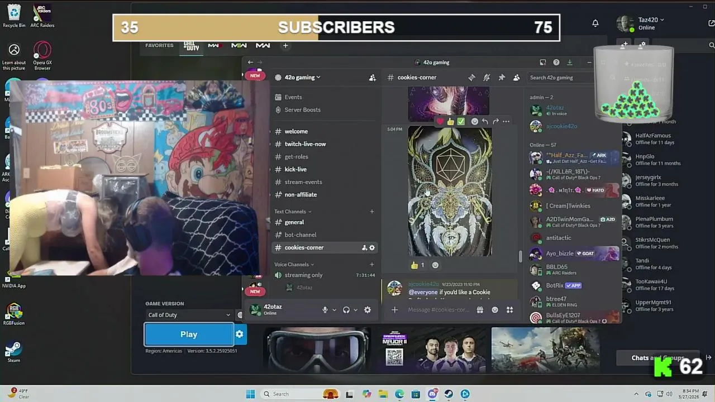This screenshot has width=715, height=402.
Task: Collapse Text Channels category
Action: tap(293, 212)
